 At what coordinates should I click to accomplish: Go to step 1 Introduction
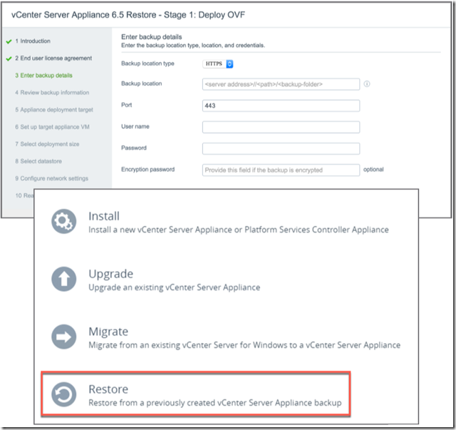pyautogui.click(x=33, y=41)
